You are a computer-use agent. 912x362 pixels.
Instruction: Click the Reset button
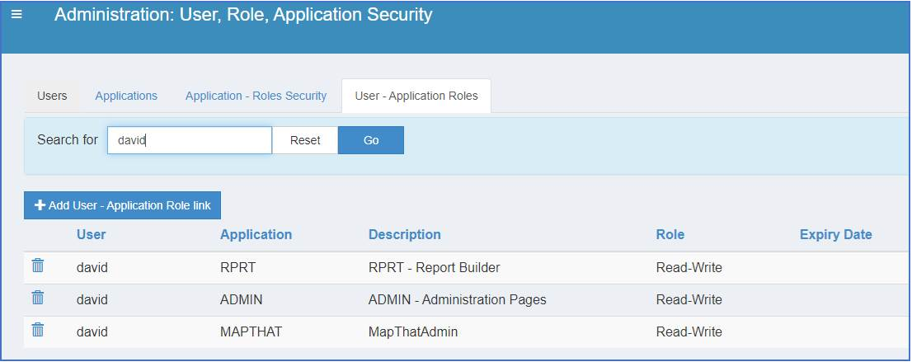305,140
